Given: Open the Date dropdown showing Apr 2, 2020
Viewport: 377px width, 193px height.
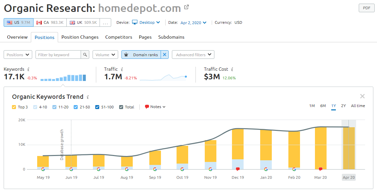Looking at the screenshot, I should pos(192,22).
